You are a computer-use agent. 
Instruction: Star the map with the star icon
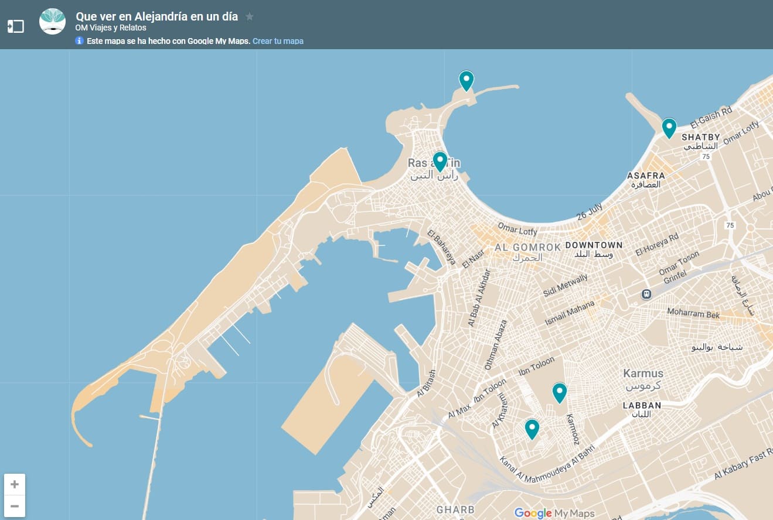click(x=250, y=16)
